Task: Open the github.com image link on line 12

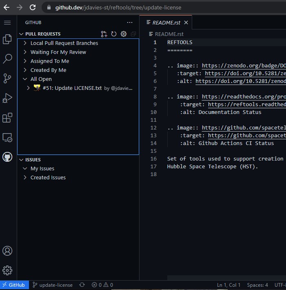Action: coord(244,127)
